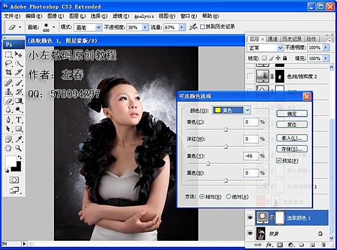Screen dimensions: 337x250
Task: Expand the eraser 模式 dropdown
Action: point(88,28)
